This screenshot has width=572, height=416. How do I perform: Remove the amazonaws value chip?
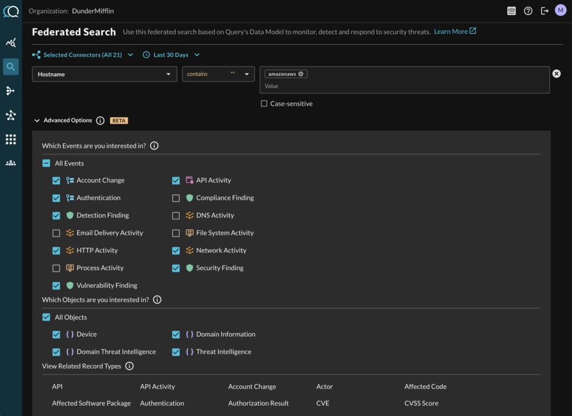click(x=301, y=74)
